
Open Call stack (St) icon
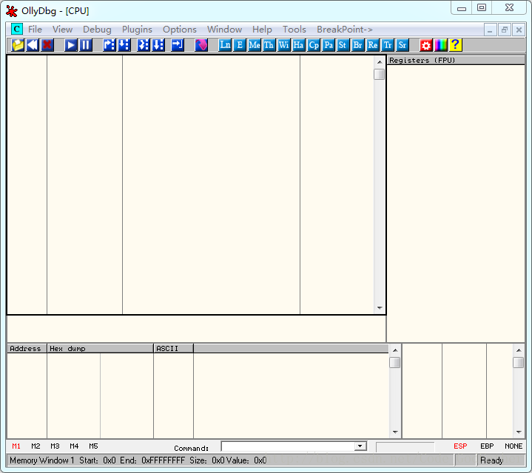[343, 45]
